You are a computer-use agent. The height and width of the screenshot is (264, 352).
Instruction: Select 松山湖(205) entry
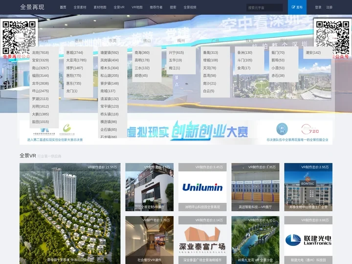coord(110,75)
